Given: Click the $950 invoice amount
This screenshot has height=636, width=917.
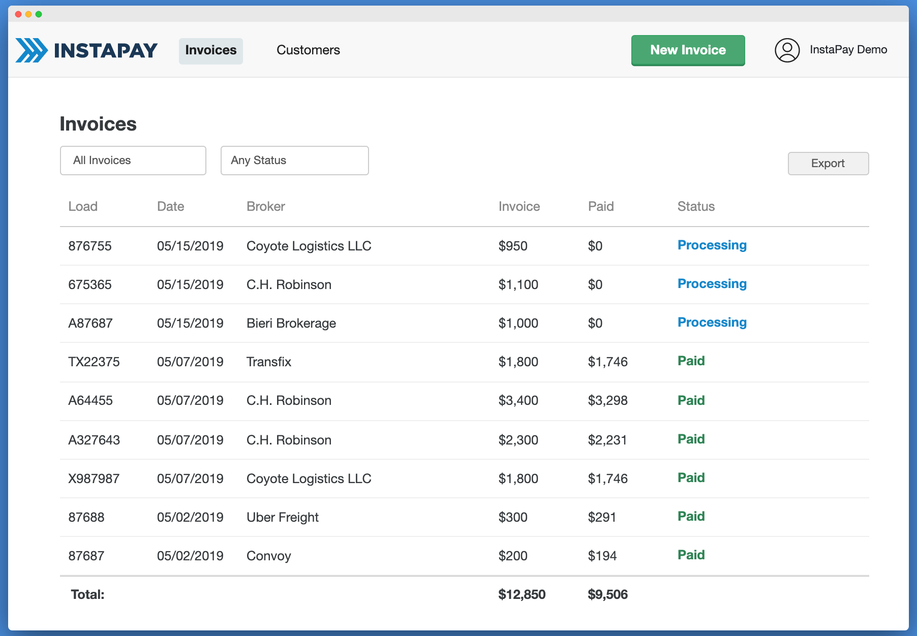Looking at the screenshot, I should (513, 246).
